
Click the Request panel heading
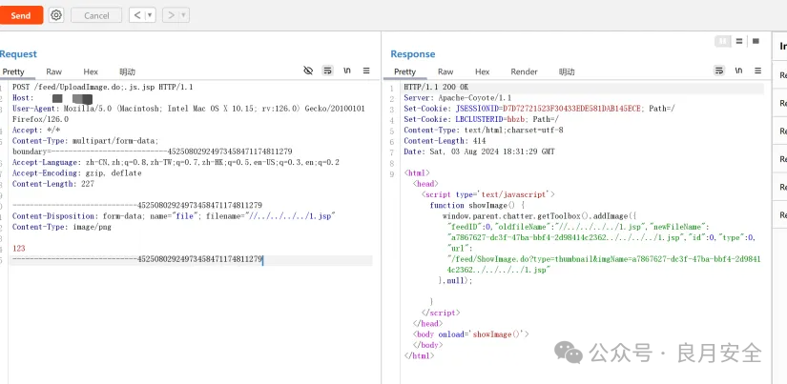click(18, 53)
